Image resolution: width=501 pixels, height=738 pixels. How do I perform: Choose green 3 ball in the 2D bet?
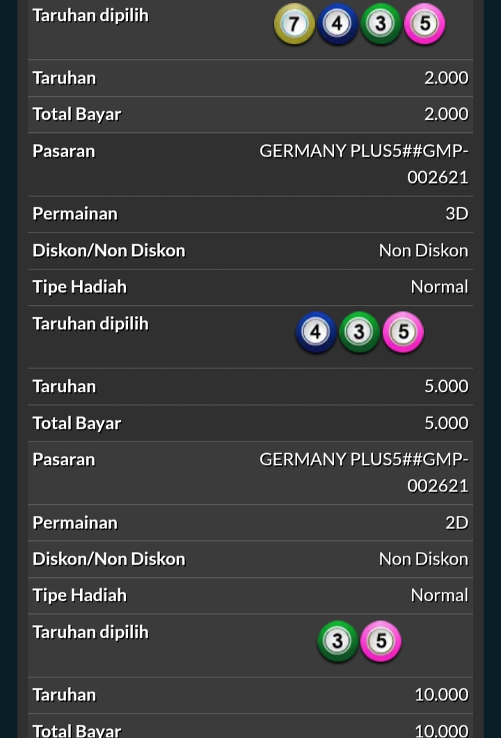[337, 641]
